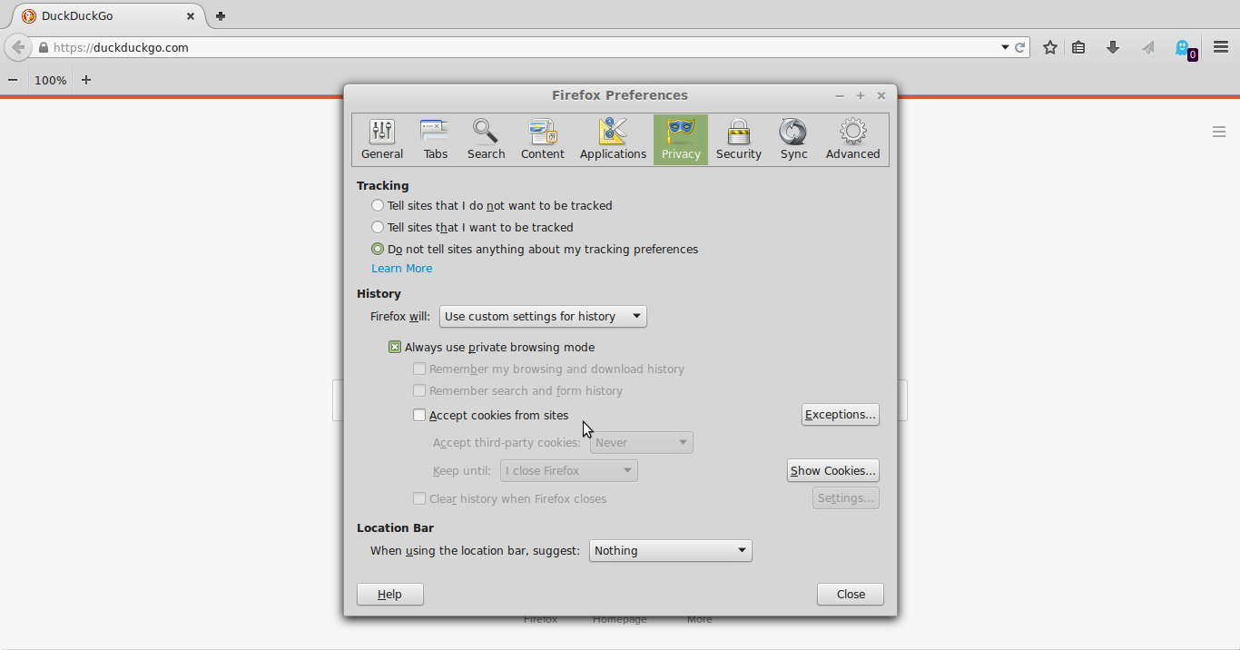Open the Applications preferences icon
Viewport: 1240px width, 650px height.
point(613,138)
